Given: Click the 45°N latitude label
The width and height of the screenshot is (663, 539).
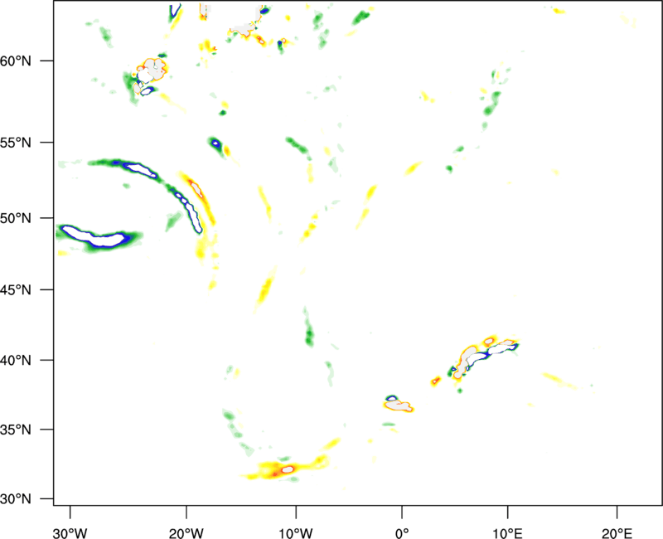Looking at the screenshot, I should tap(16, 289).
